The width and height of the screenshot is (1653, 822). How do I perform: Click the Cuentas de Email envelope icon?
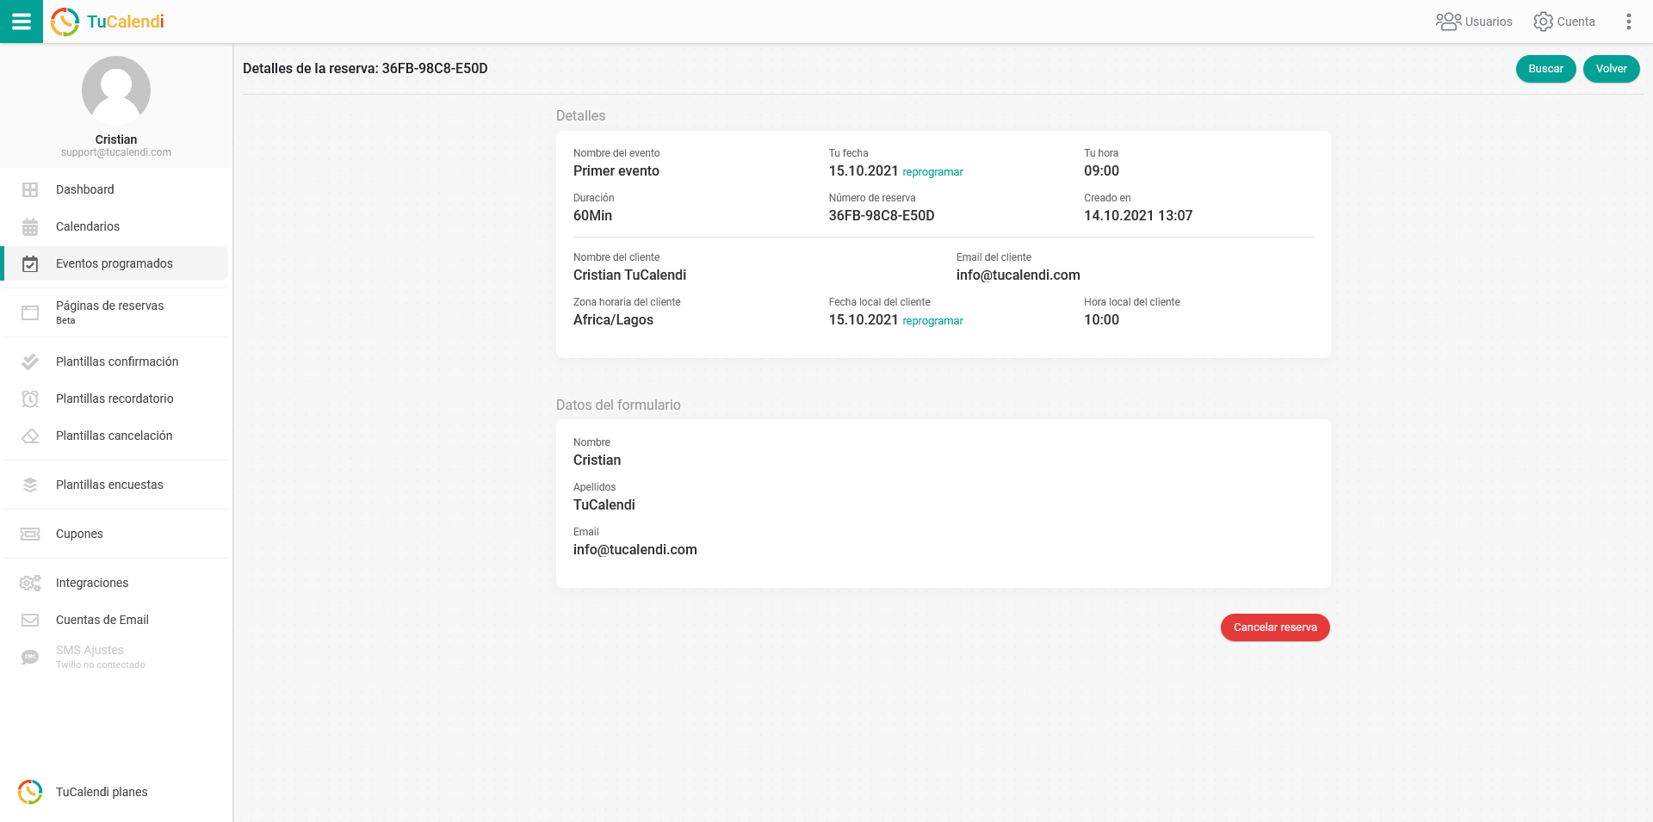tap(30, 620)
